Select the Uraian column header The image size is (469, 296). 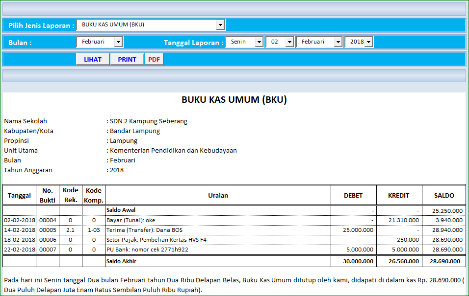tap(218, 195)
